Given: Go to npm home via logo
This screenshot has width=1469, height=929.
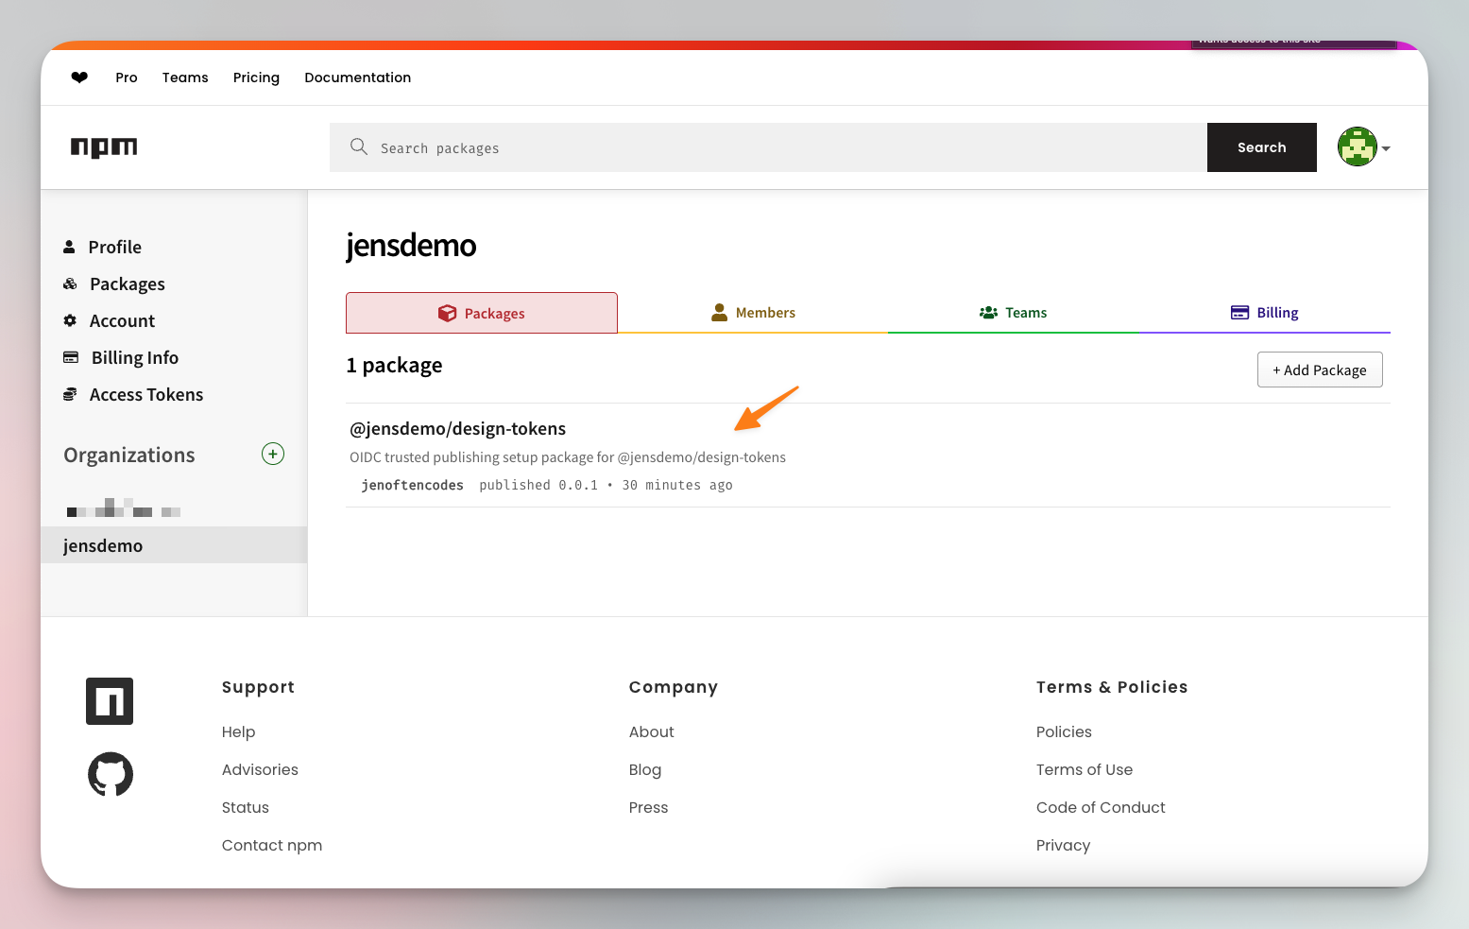Looking at the screenshot, I should pyautogui.click(x=104, y=147).
